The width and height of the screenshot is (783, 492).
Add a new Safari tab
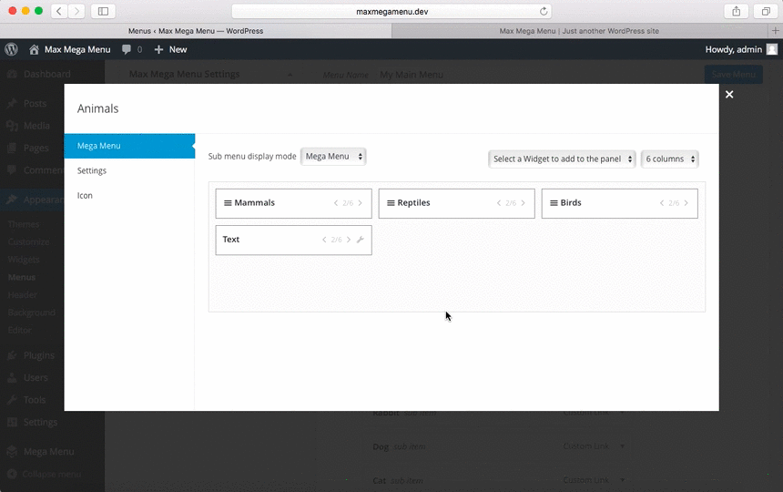pyautogui.click(x=775, y=31)
